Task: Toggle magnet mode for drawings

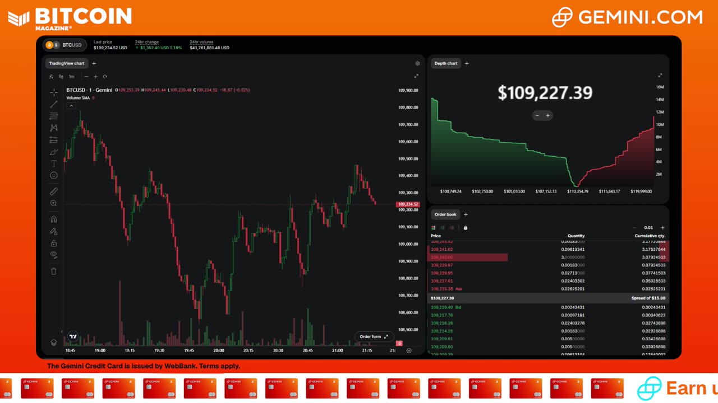Action: click(x=54, y=219)
